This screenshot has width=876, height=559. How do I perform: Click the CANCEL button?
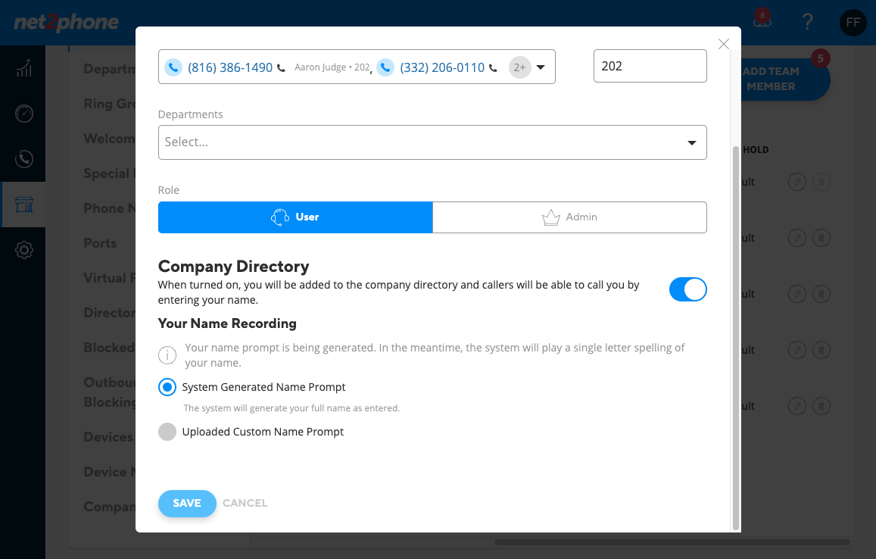tap(245, 503)
